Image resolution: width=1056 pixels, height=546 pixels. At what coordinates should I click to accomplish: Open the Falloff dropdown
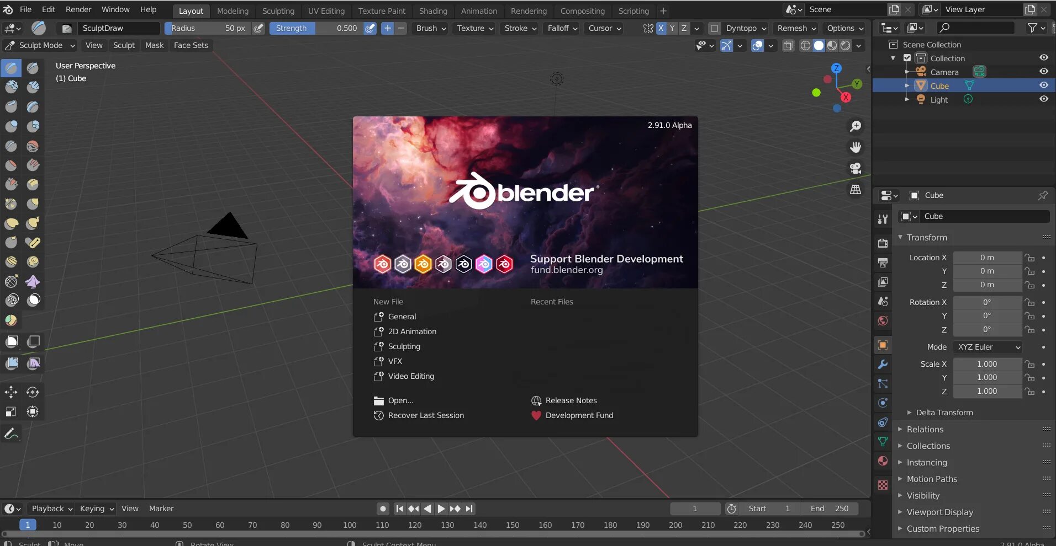tap(562, 28)
